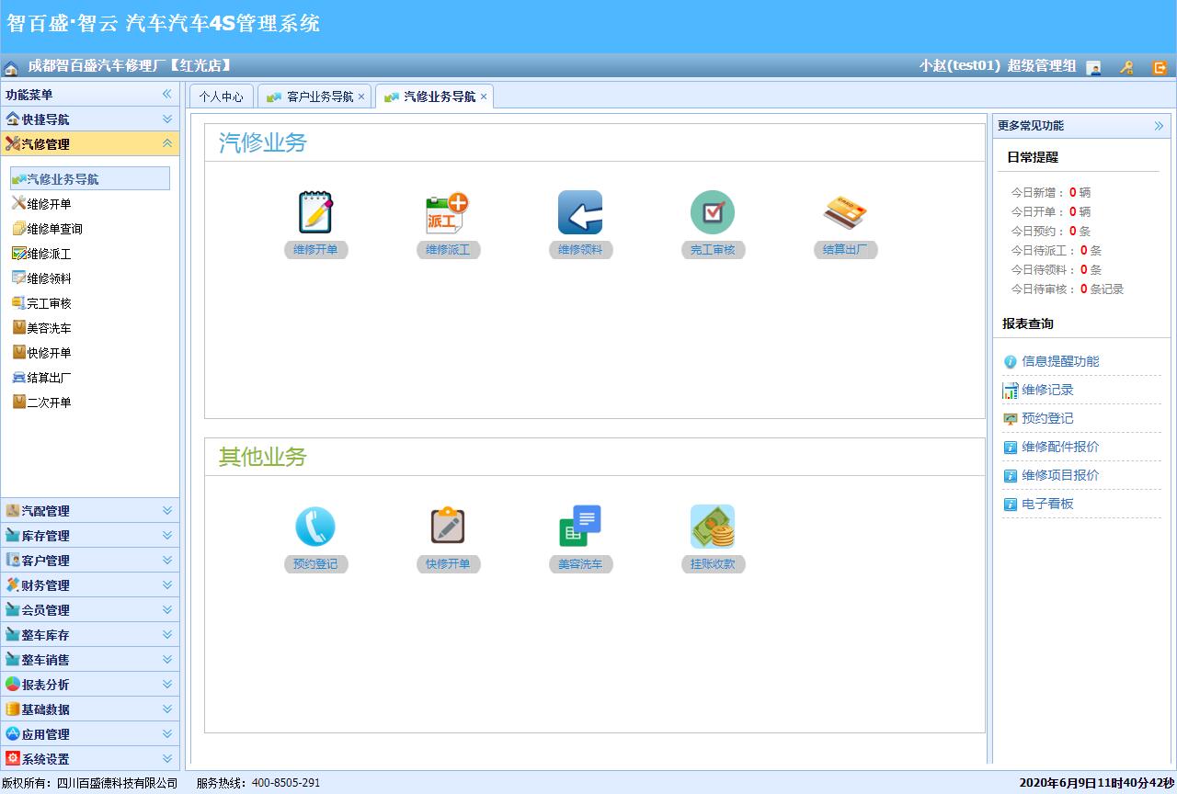Open the 结算出厂 credit card icon

tap(845, 212)
